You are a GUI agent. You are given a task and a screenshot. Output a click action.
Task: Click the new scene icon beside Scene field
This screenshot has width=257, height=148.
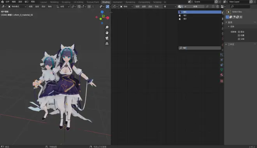pyautogui.click(x=216, y=2)
